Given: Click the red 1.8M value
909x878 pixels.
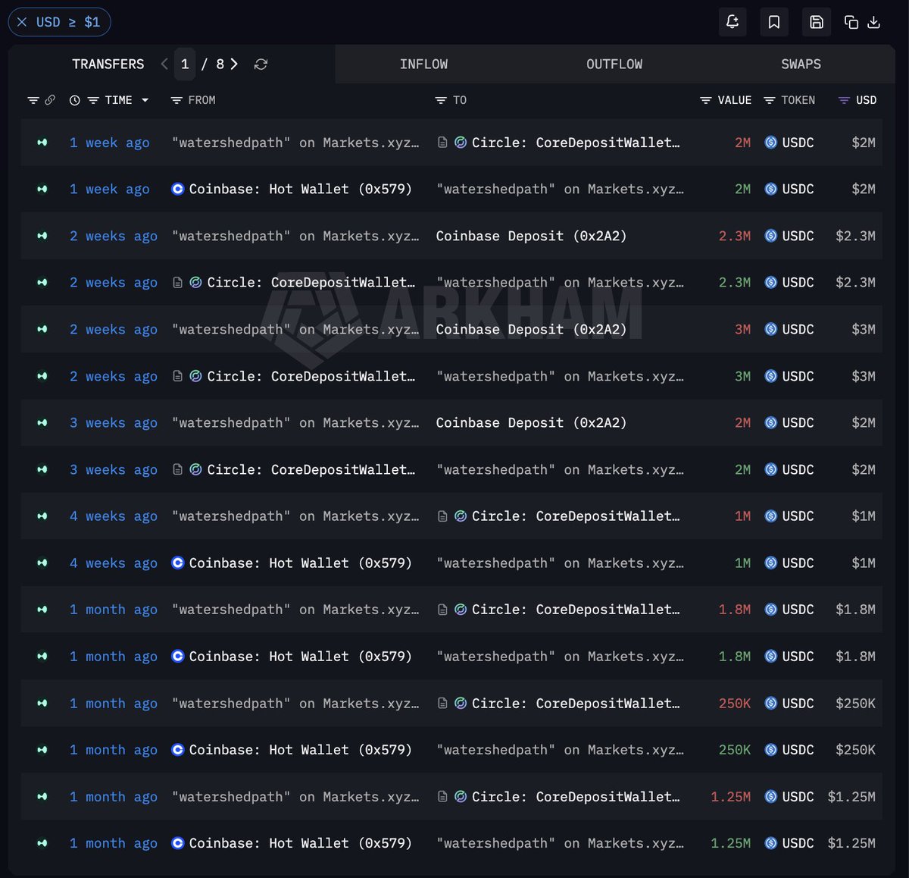Looking at the screenshot, I should [x=735, y=610].
